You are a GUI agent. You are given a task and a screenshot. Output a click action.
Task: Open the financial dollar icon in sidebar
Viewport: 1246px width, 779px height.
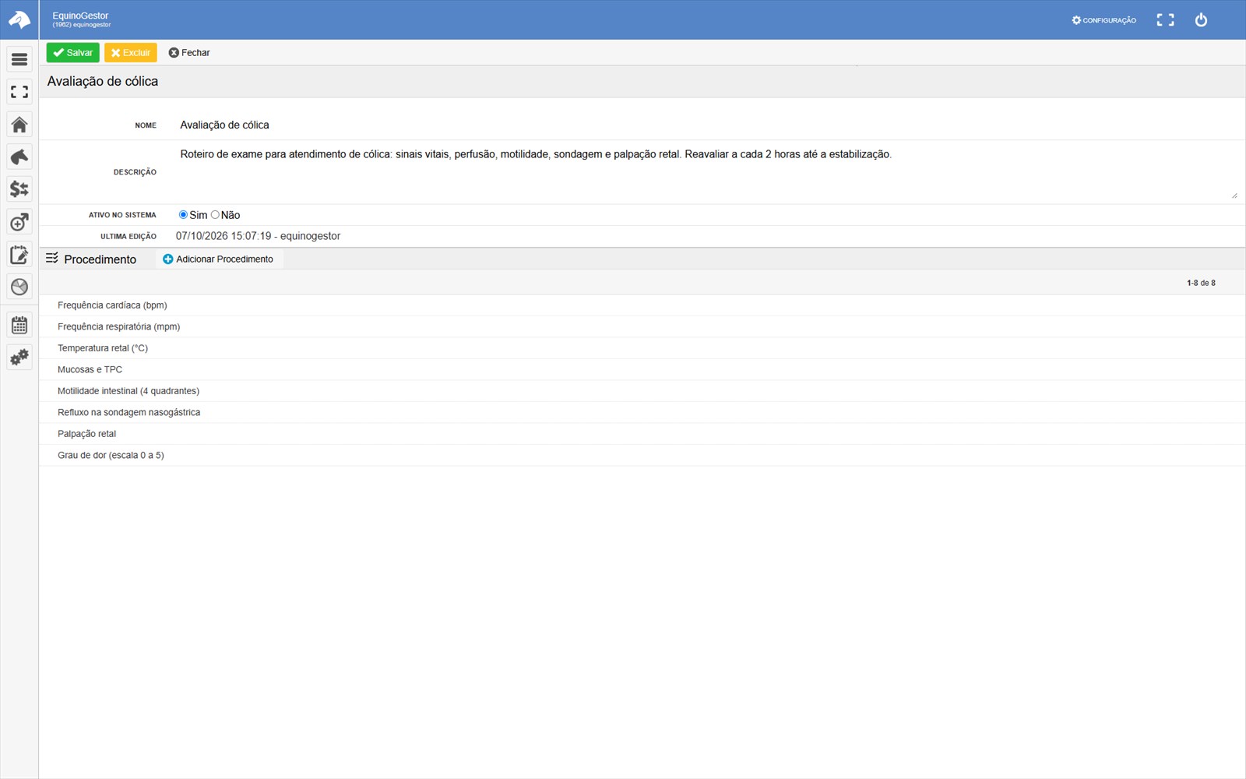19,189
